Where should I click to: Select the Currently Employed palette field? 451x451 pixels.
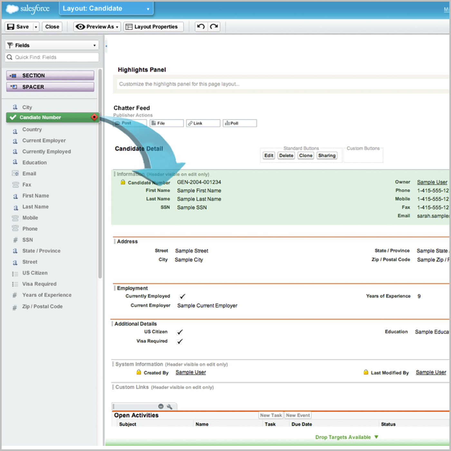46,151
